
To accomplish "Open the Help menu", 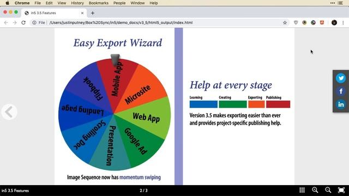I will (154, 3).
